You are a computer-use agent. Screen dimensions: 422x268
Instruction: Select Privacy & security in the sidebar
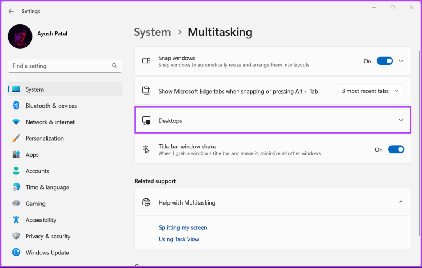(48, 236)
